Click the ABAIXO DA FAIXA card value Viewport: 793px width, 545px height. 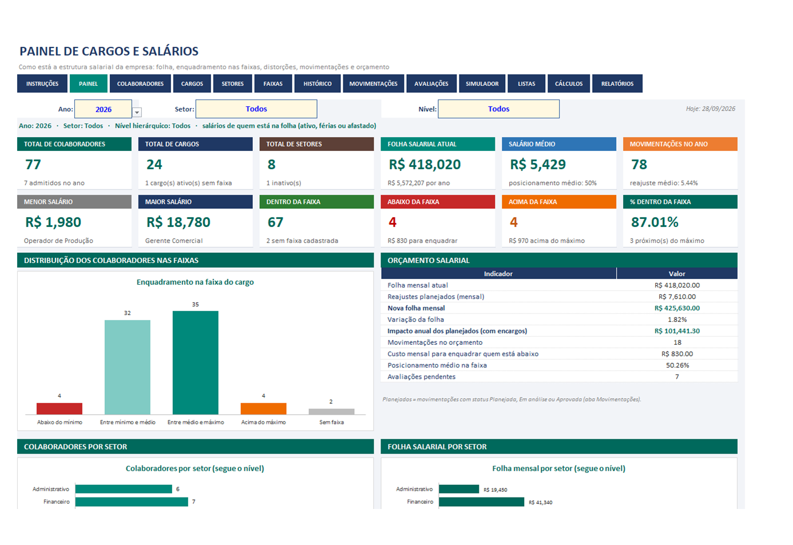[392, 222]
